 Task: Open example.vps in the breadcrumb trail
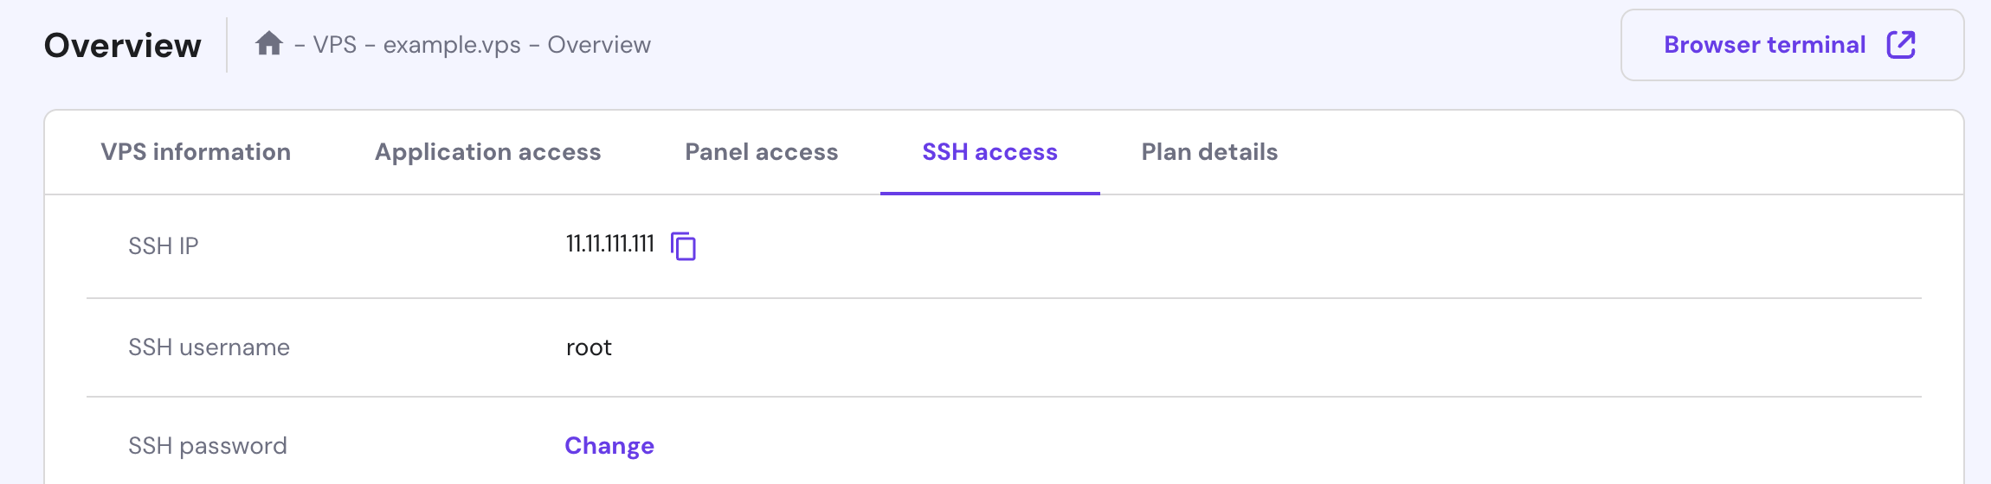click(x=452, y=45)
